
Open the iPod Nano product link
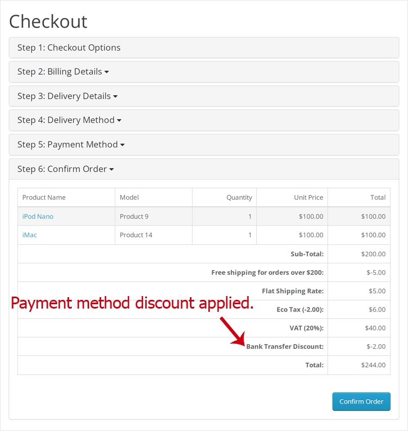pyautogui.click(x=38, y=217)
